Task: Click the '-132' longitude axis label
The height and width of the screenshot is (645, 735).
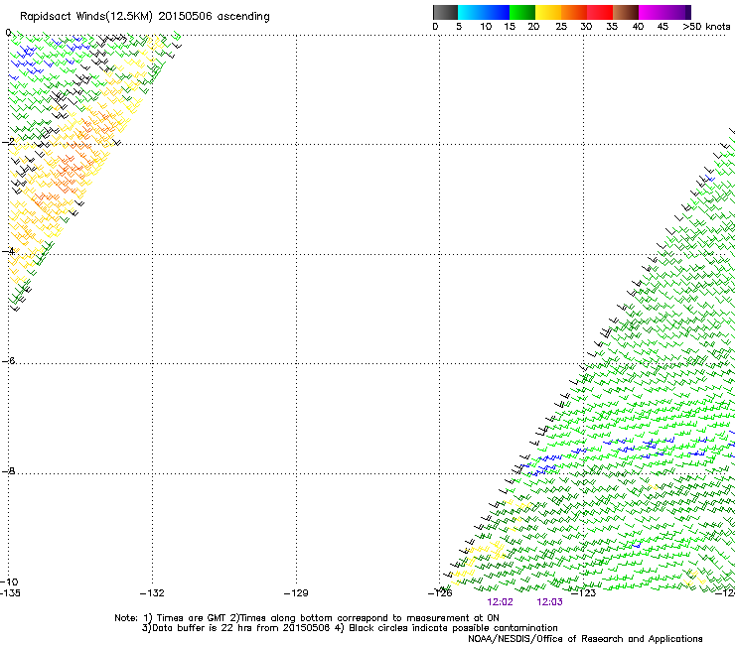Action: (x=152, y=593)
